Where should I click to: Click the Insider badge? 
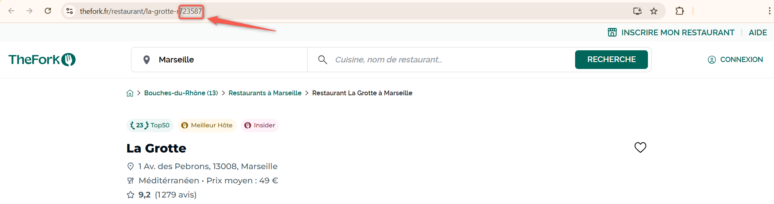coord(259,125)
